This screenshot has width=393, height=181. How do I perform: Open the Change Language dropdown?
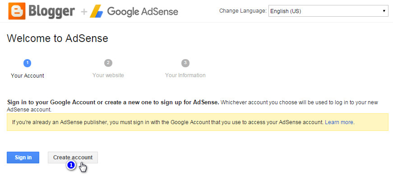[328, 11]
